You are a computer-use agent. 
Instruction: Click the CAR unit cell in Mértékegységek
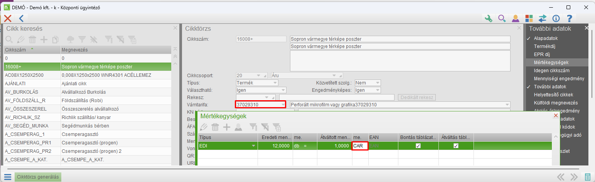point(360,146)
